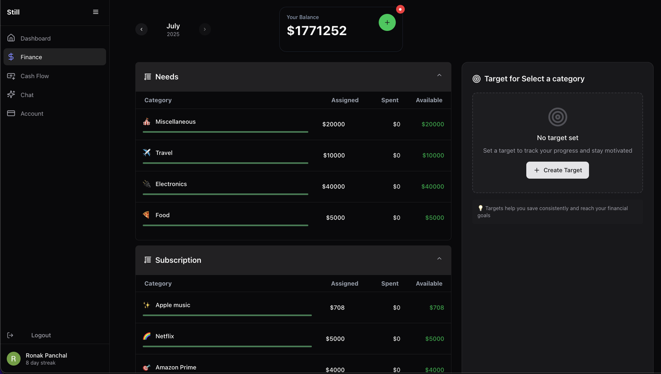Select the Netflix category name

pos(165,336)
